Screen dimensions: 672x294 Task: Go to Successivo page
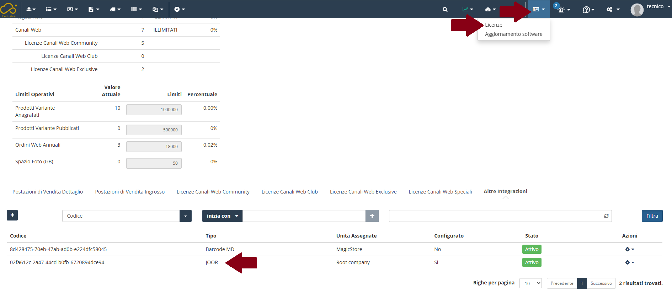[601, 283]
